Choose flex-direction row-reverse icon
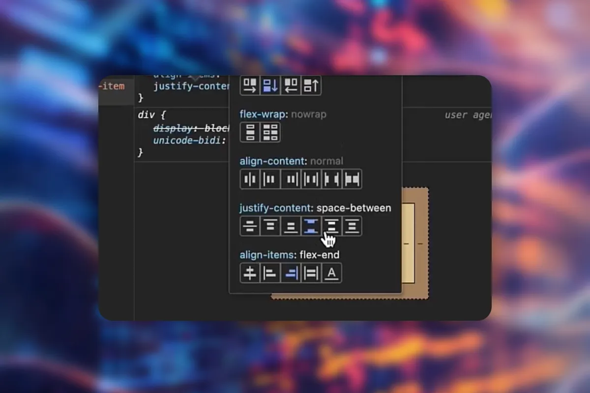The width and height of the screenshot is (590, 393). [291, 85]
